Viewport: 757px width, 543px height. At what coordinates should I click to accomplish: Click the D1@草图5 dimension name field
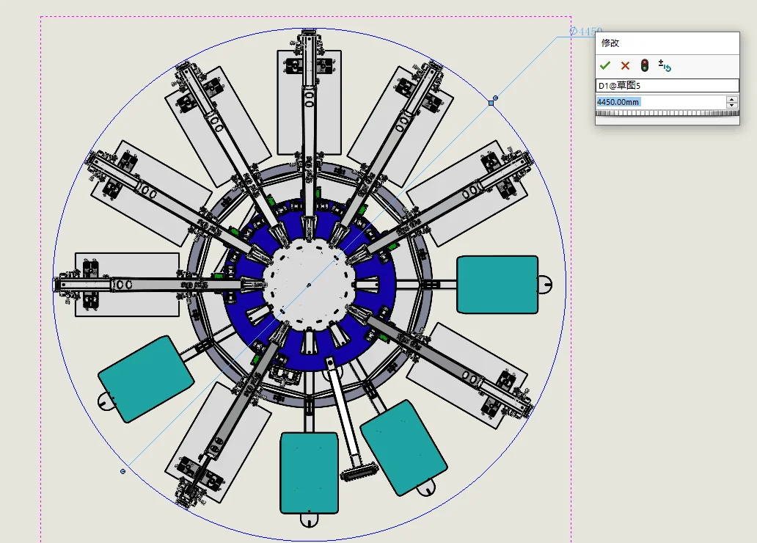pos(666,86)
